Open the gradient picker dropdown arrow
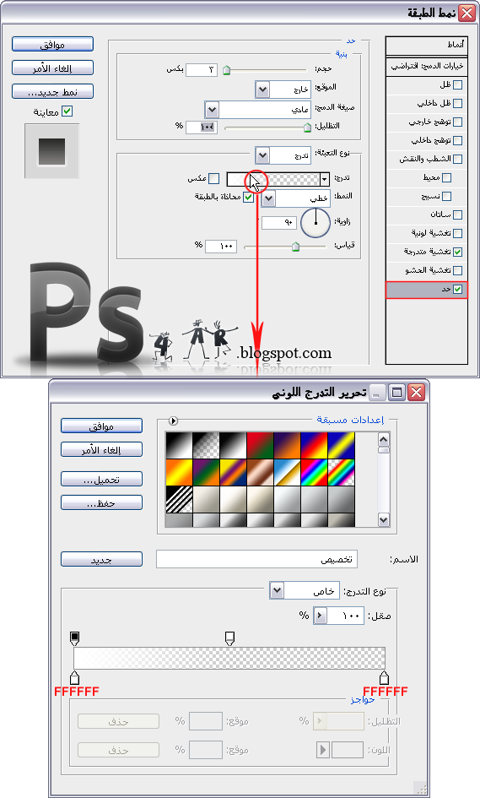 click(325, 179)
